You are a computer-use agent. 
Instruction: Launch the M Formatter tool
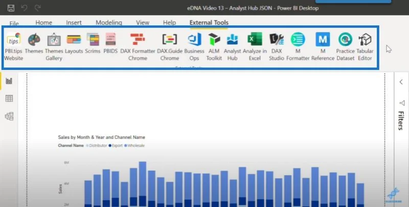(298, 47)
